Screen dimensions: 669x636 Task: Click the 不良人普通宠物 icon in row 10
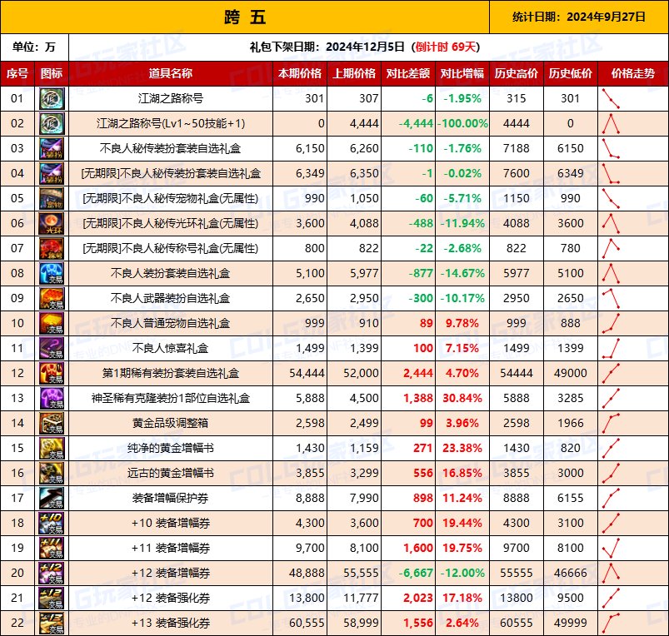tap(52, 323)
